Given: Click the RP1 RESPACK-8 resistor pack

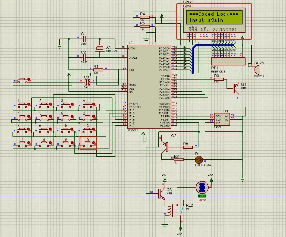Looking at the screenshot, I should pyautogui.click(x=228, y=62).
